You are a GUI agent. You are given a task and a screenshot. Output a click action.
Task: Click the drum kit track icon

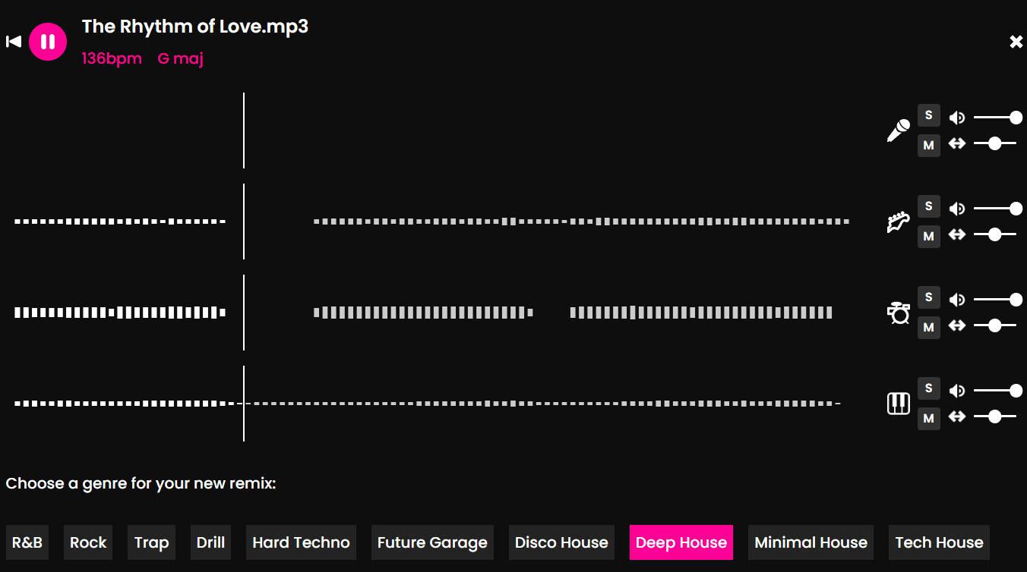(x=899, y=313)
